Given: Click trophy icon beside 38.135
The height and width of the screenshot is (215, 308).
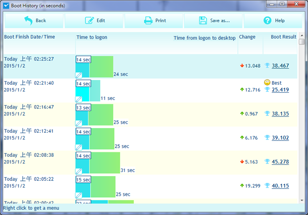Looking at the screenshot, I should pos(267,114).
